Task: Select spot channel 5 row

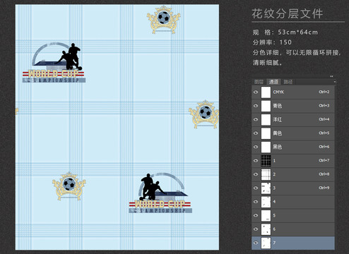Action: point(293,215)
